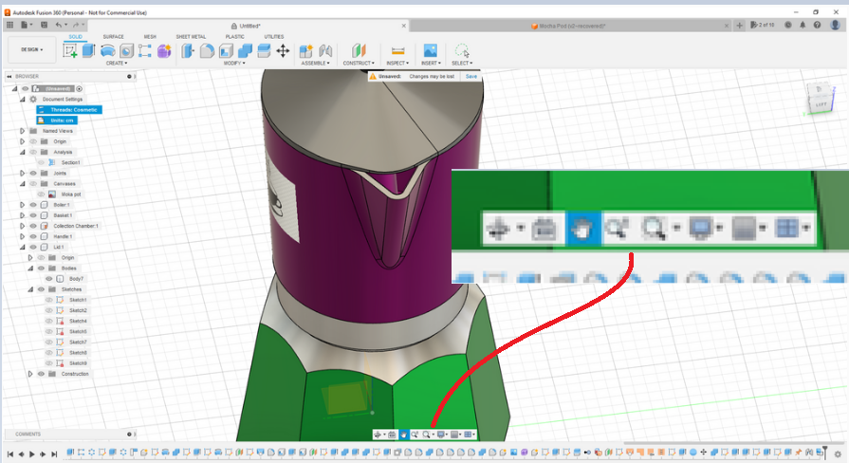Click the Save link in unsaved warning

tap(471, 76)
